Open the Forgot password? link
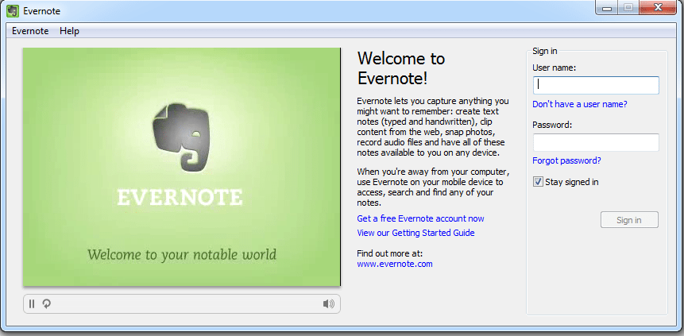Screen dimensions: 684x336 (566, 160)
